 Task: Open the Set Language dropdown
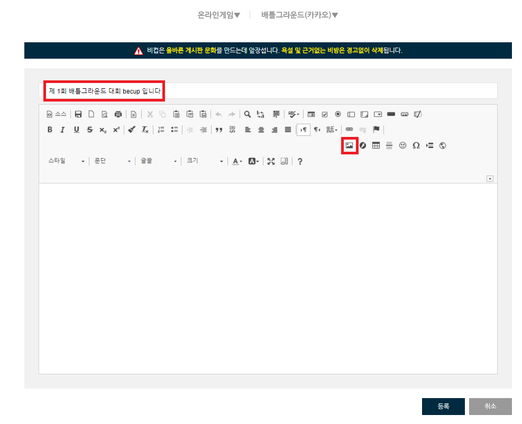coord(332,130)
